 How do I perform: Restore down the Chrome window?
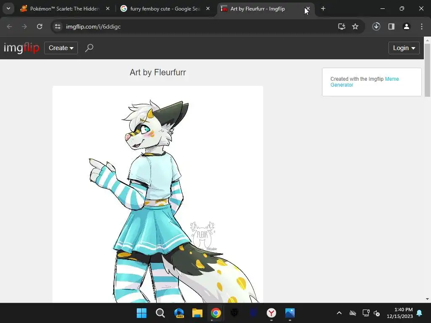[x=402, y=9]
